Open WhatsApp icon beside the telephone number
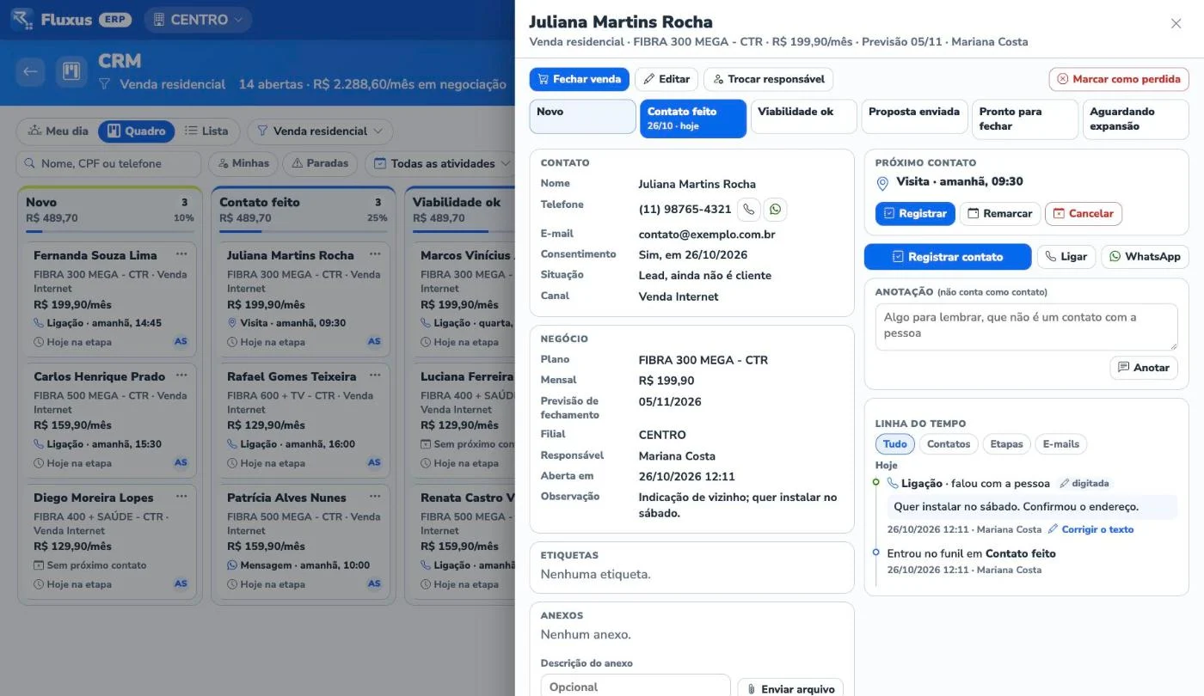The height and width of the screenshot is (696, 1204). point(775,209)
